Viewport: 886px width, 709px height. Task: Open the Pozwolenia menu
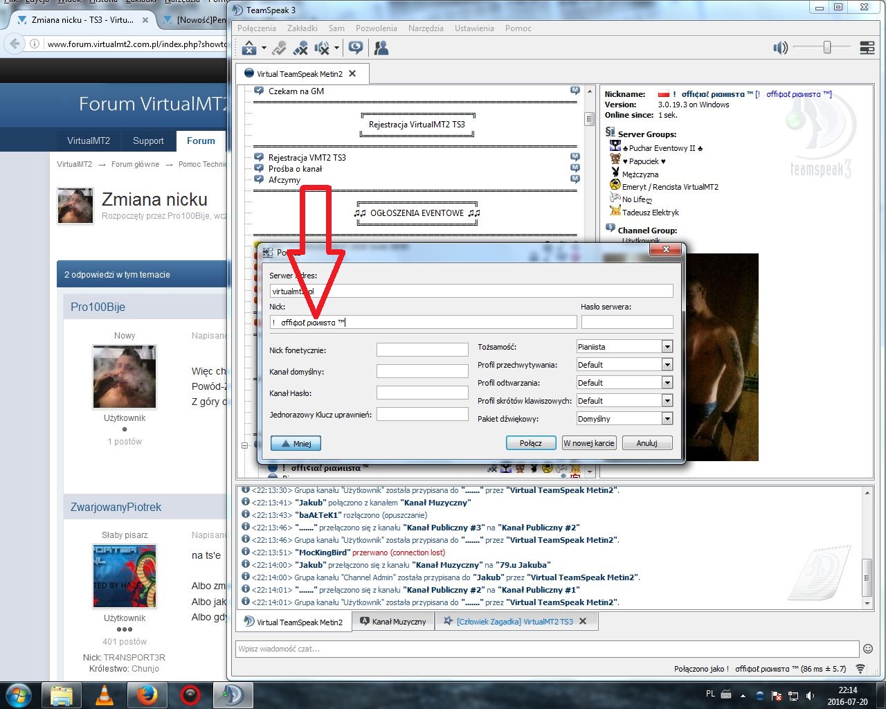[376, 28]
